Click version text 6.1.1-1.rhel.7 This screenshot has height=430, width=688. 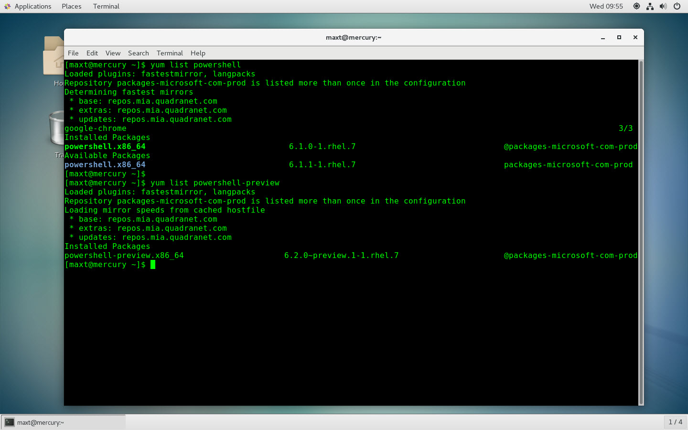pyautogui.click(x=322, y=165)
